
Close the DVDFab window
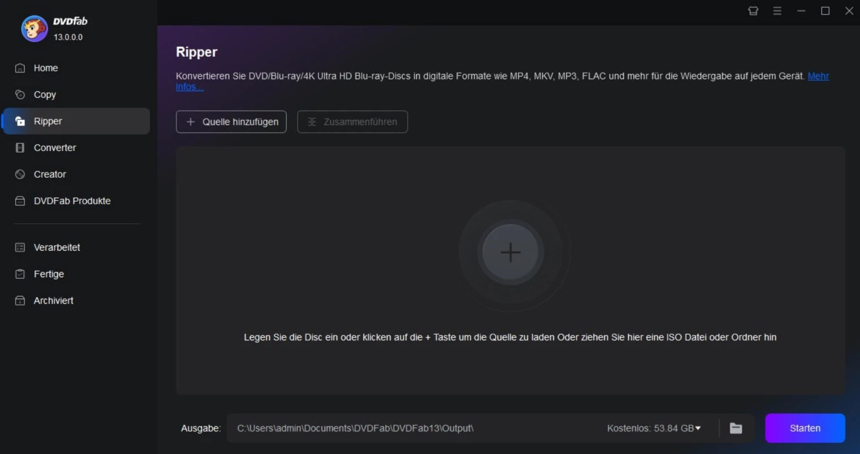pyautogui.click(x=849, y=11)
